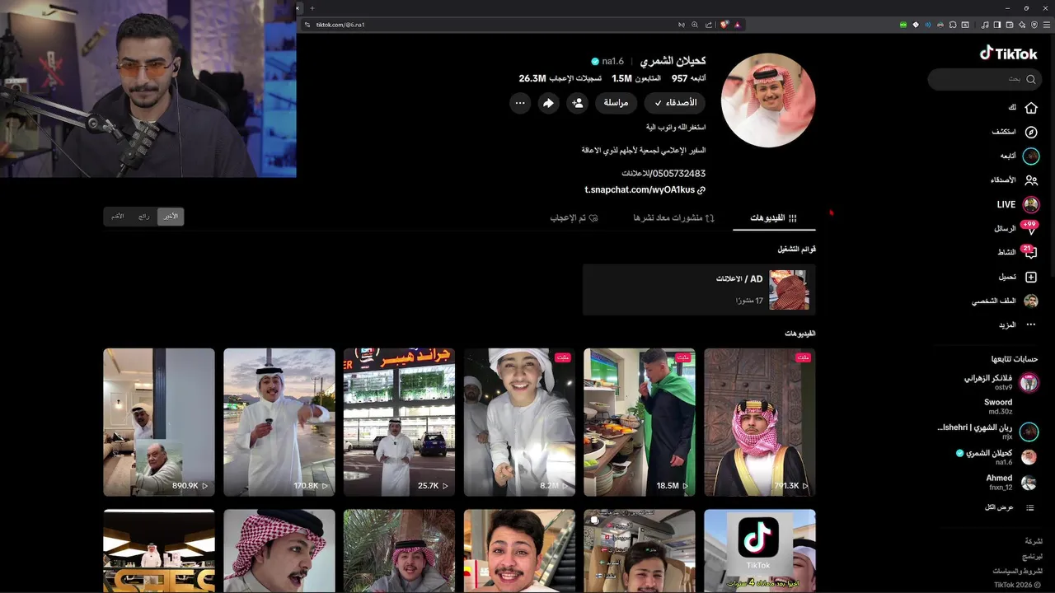Click the profile share arrow button

pyautogui.click(x=548, y=103)
